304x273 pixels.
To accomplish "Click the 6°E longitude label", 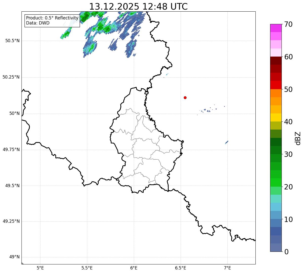I will tap(134, 268).
